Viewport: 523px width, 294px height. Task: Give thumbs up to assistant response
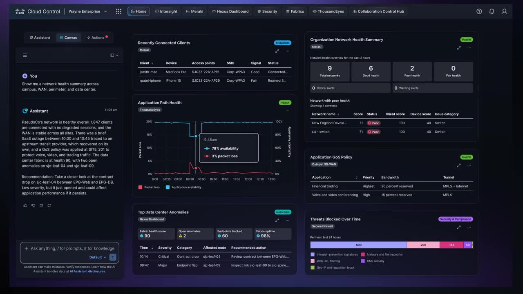point(25,205)
